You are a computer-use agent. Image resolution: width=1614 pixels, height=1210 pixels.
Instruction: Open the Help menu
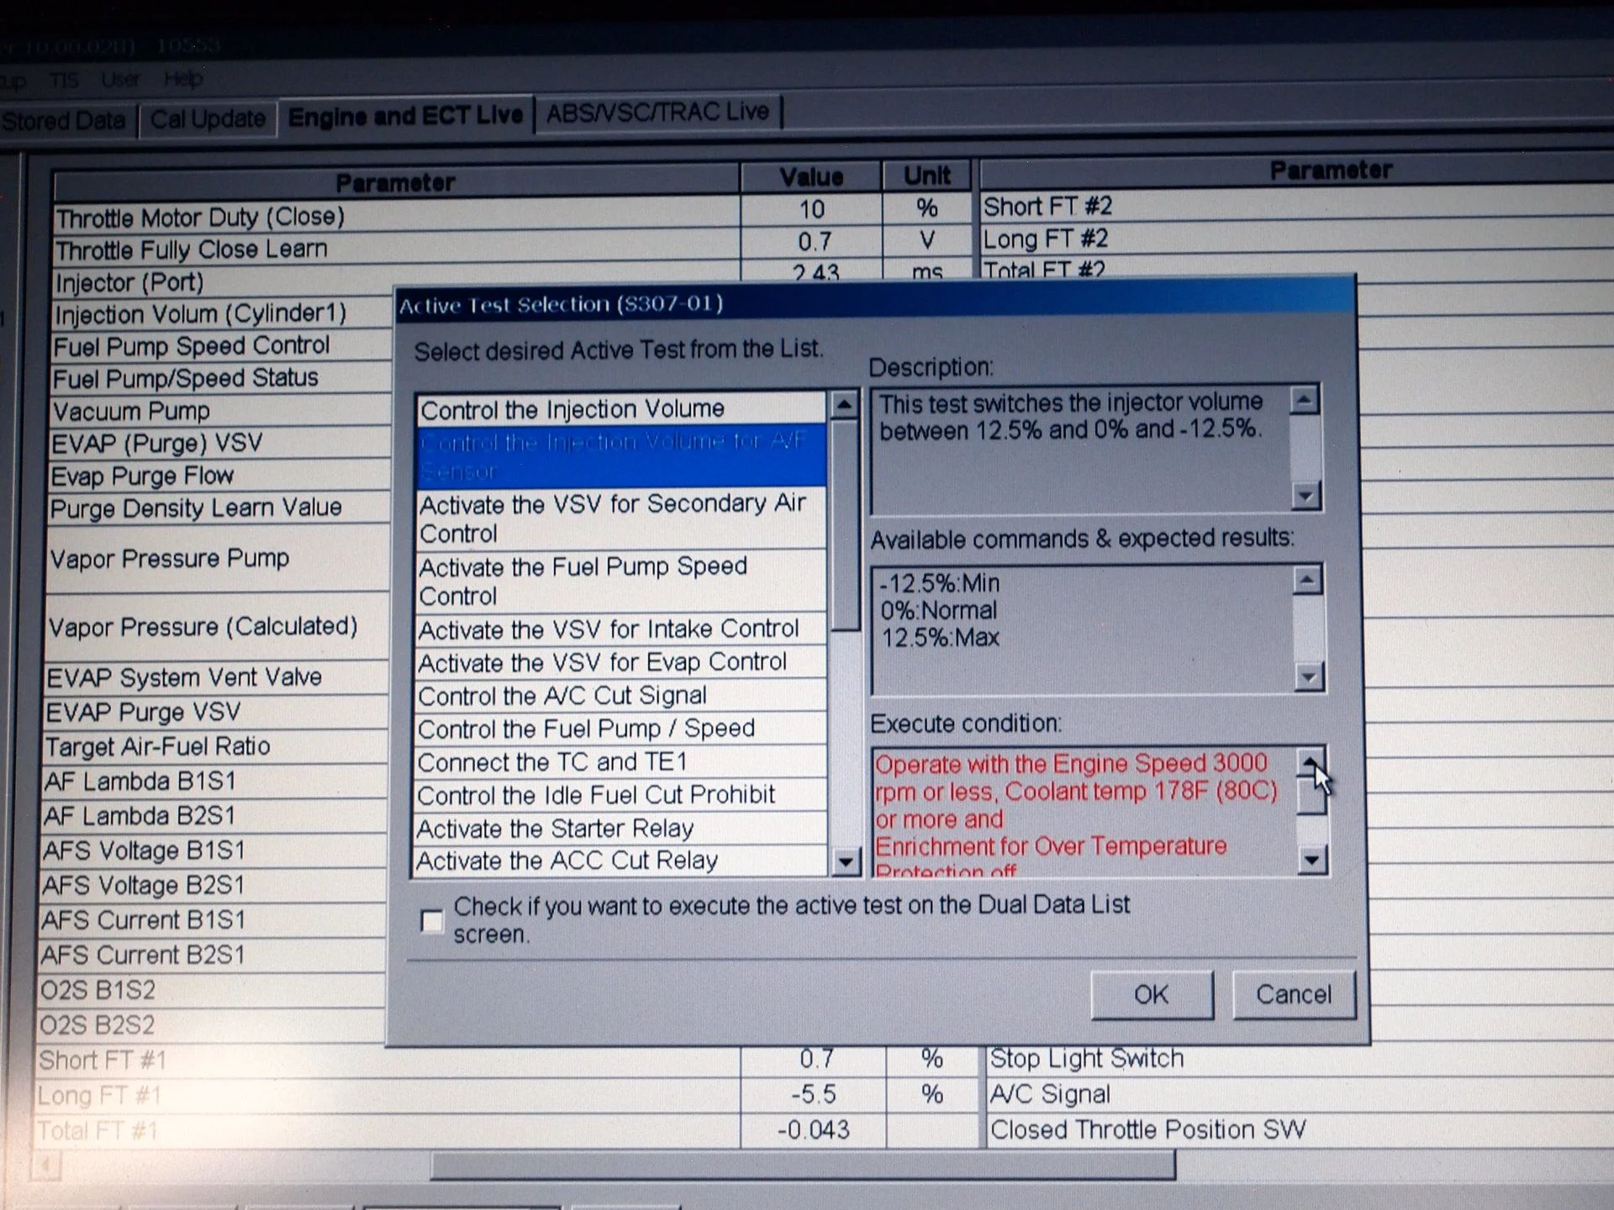tap(183, 79)
